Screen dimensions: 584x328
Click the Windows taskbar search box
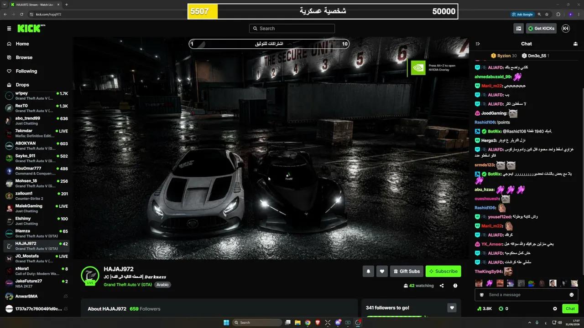[x=257, y=323]
